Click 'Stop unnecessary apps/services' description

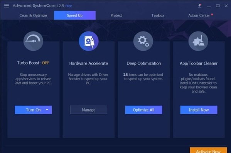click(33, 79)
